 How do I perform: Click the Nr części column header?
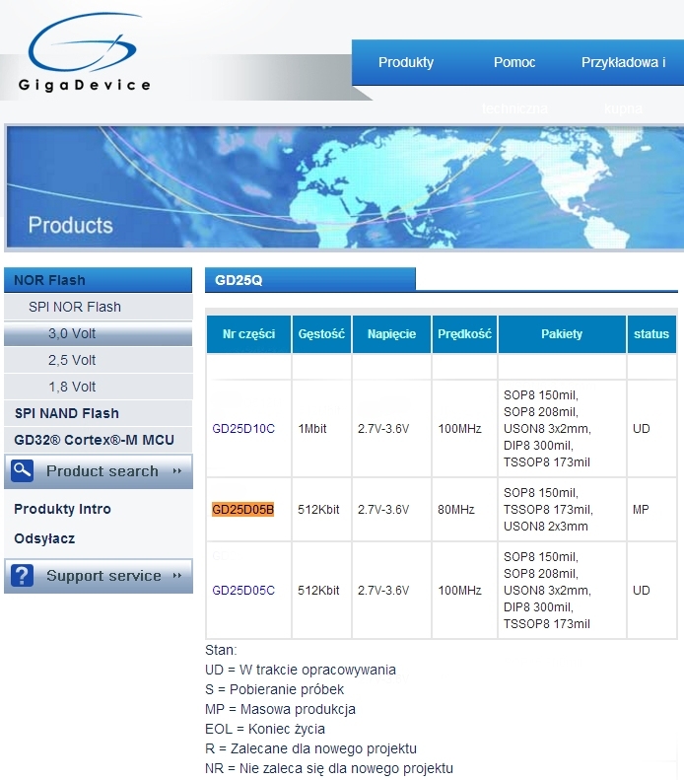point(248,333)
